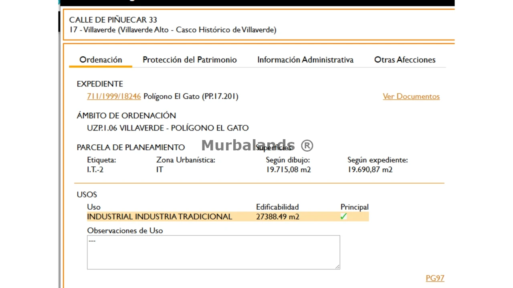
Task: Open the Protección del Patrimonio tab
Action: 190,60
